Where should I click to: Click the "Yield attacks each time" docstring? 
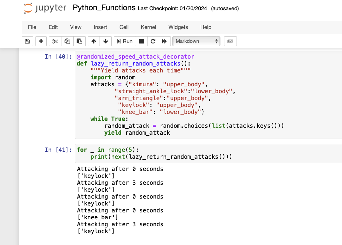coord(141,70)
